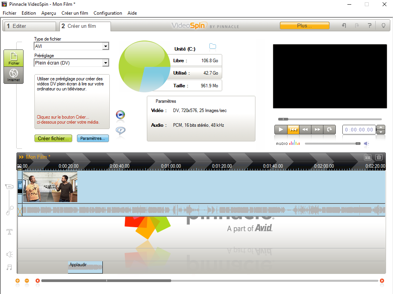Screen dimensions: 393x294
Task: Switch to the Editer tab
Action: 30,26
